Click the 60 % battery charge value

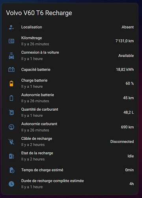(130, 83)
